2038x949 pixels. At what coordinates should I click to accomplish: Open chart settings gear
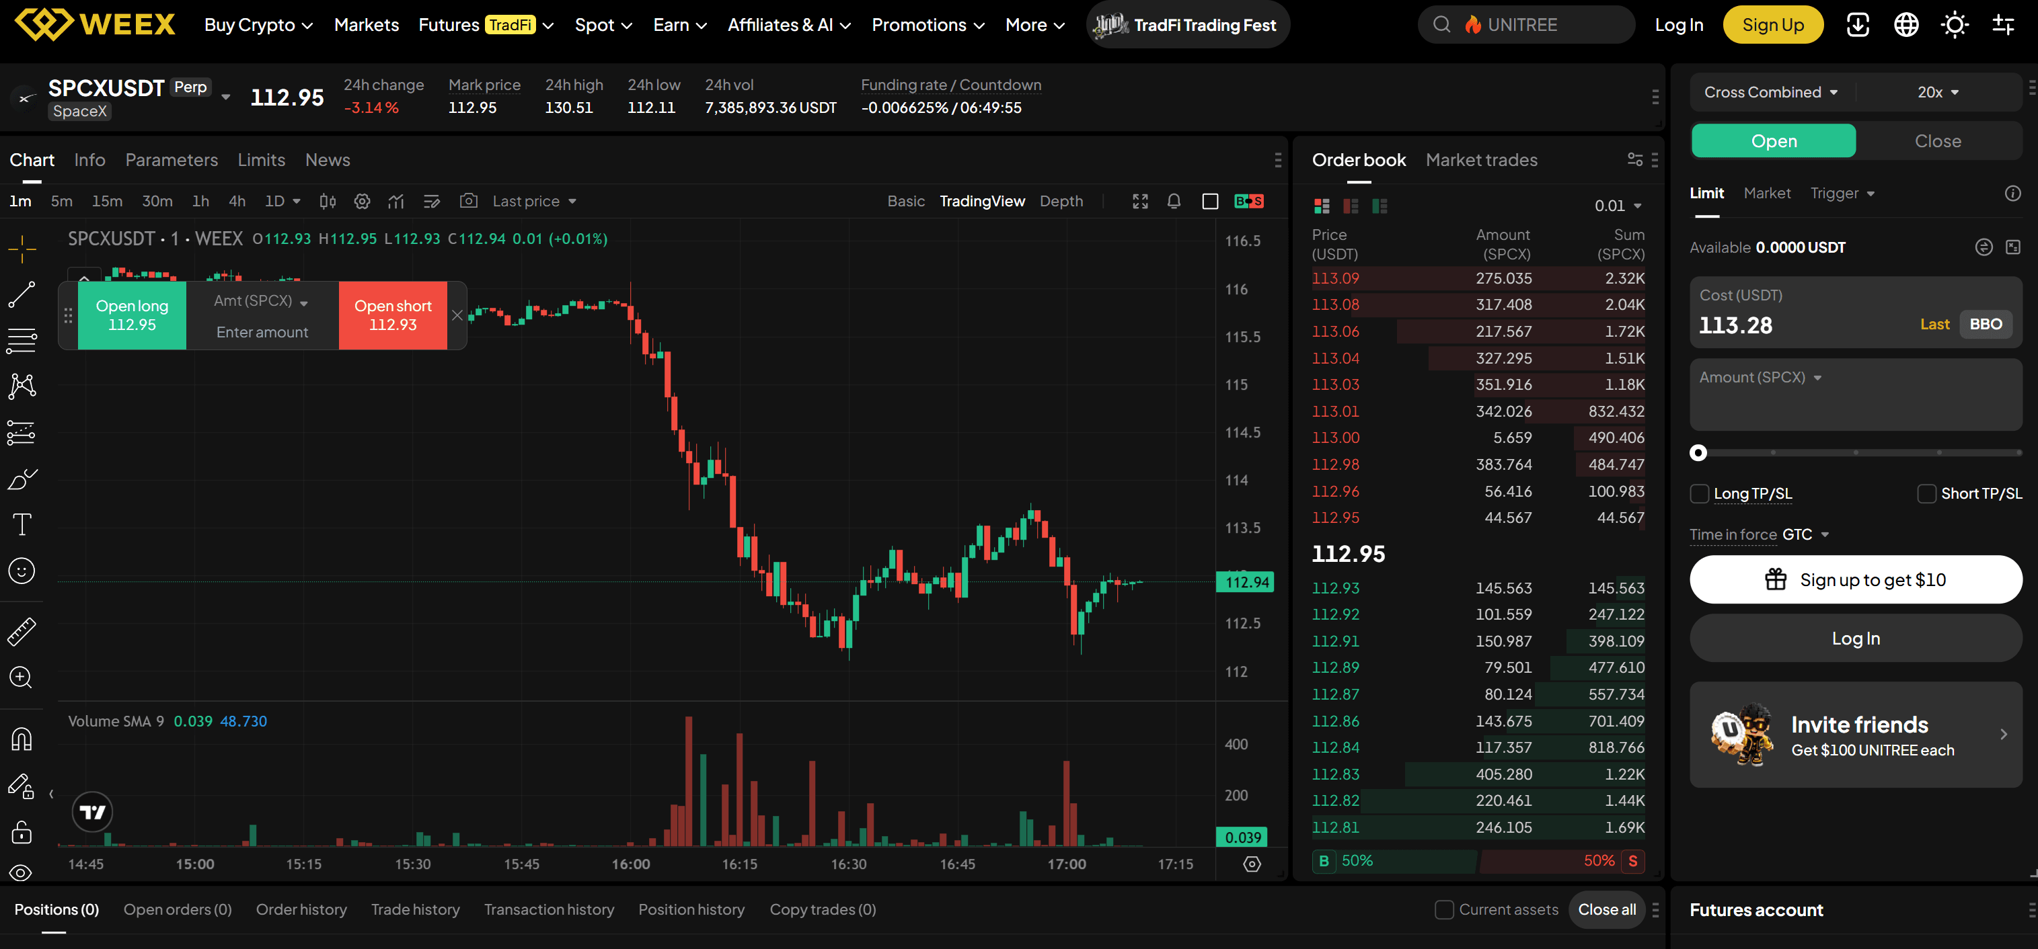363,201
